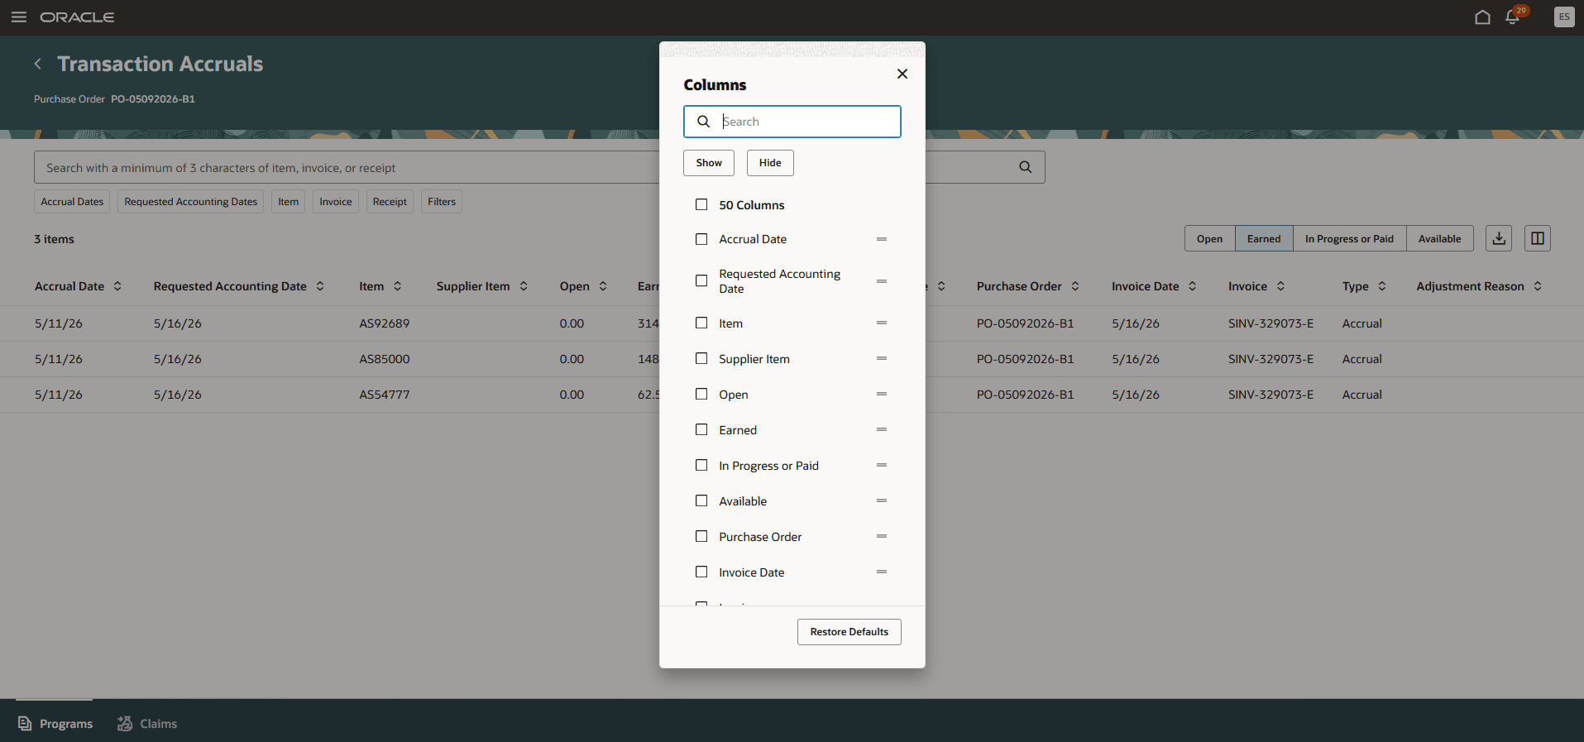This screenshot has width=1584, height=742.
Task: Grab the reorder handle for Invoice Date
Action: pyautogui.click(x=882, y=572)
